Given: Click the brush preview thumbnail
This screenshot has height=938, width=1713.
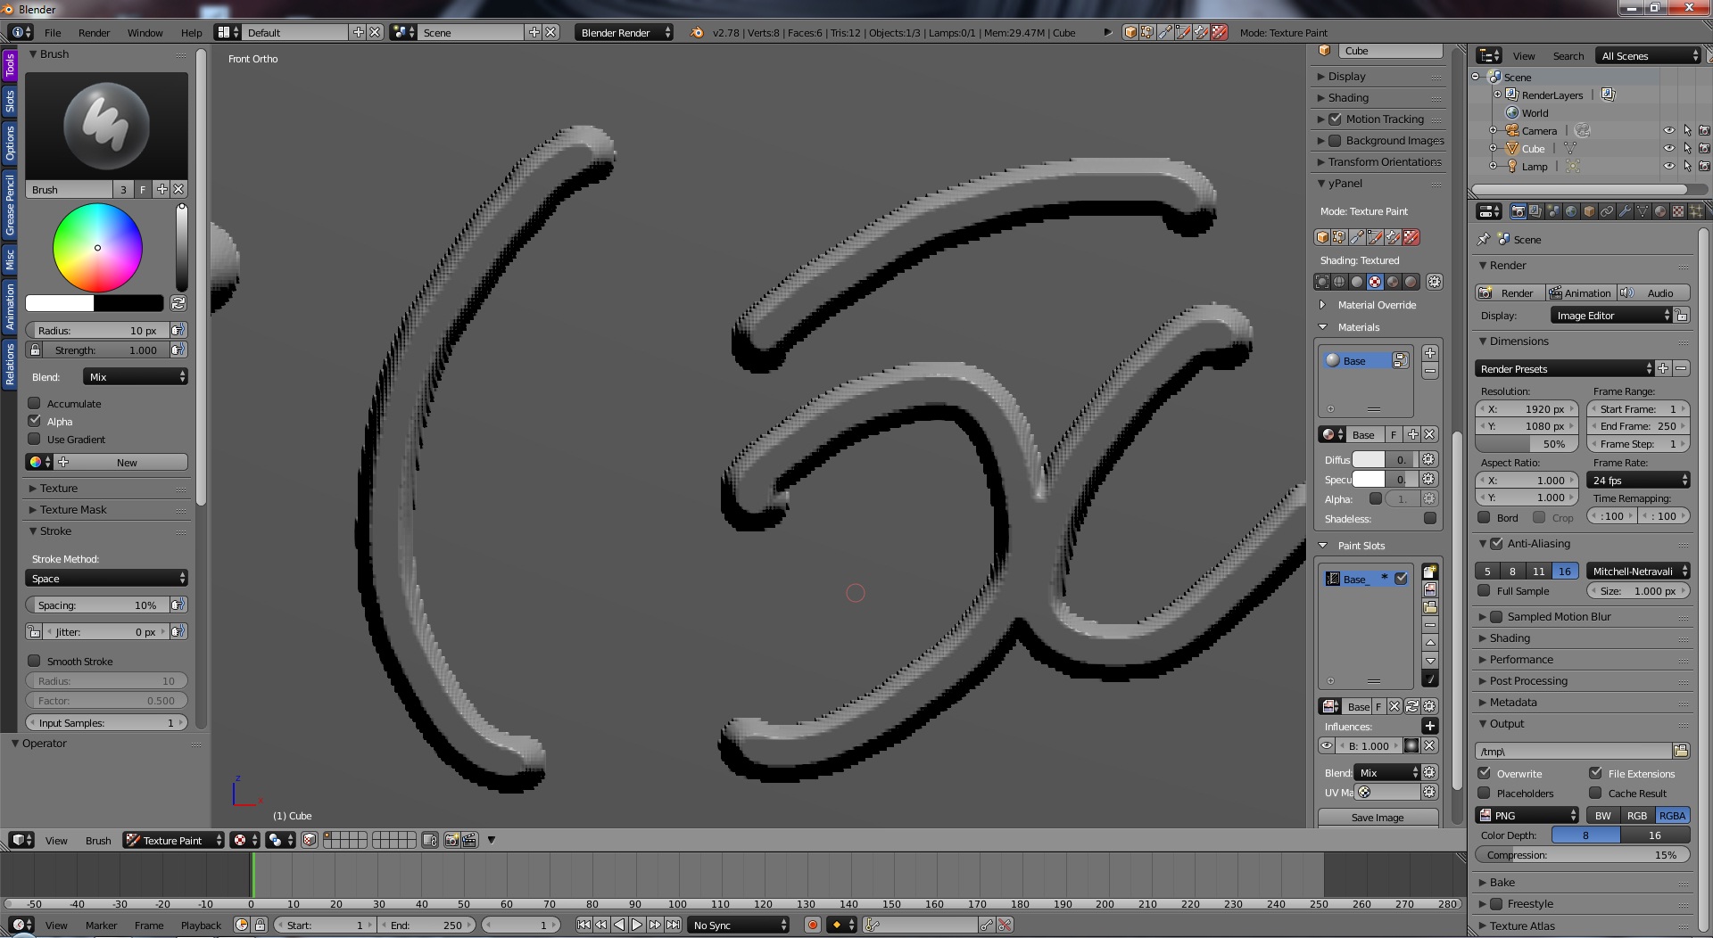Looking at the screenshot, I should (106, 126).
